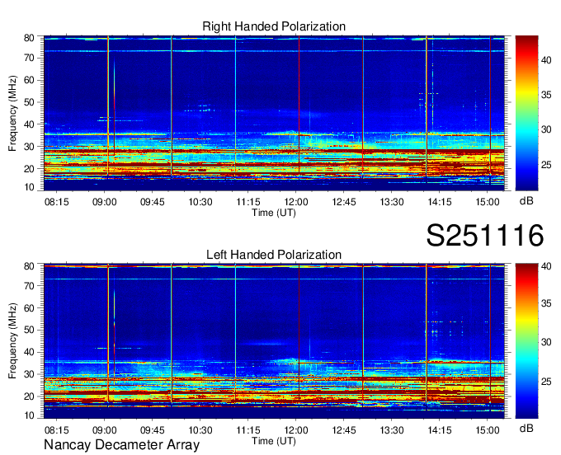Image resolution: width=561 pixels, height=455 pixels.
Task: Click the Time (UT) label below the top plot
Action: point(274,212)
